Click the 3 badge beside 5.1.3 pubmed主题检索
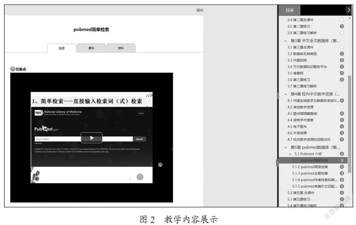 pyautogui.click(x=342, y=173)
